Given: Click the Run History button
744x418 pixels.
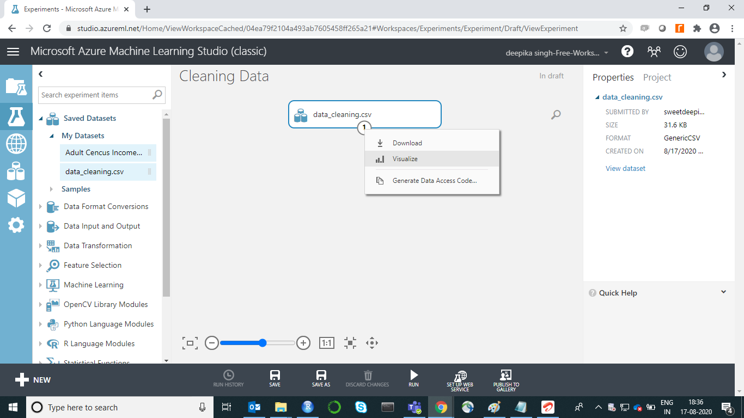Looking at the screenshot, I should tap(229, 379).
